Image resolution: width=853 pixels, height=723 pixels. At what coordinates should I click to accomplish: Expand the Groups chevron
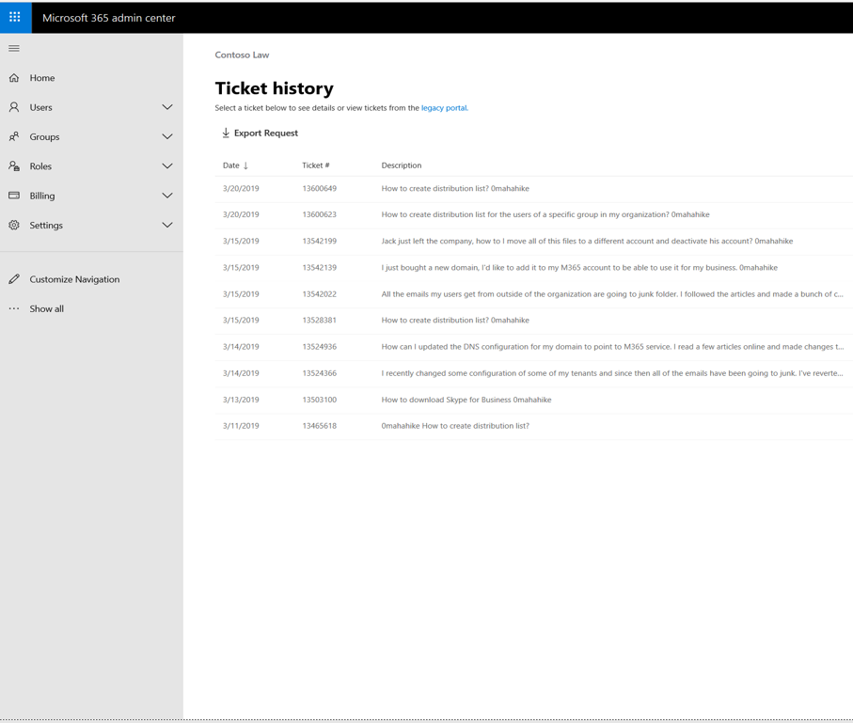pos(167,136)
